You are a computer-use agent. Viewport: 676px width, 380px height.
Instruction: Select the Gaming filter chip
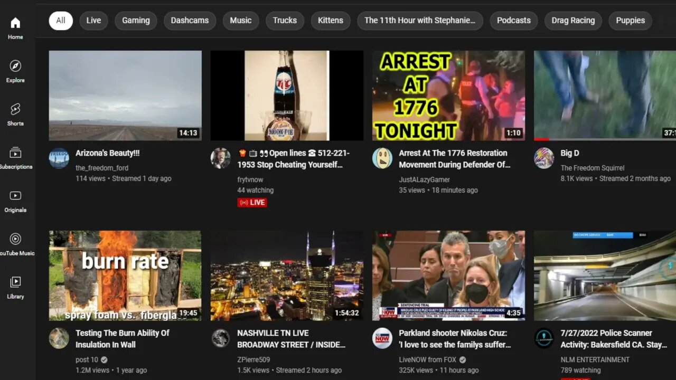tap(136, 21)
